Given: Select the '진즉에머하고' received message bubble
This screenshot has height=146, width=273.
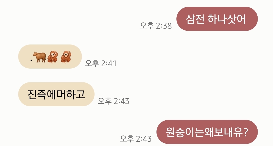Looking at the screenshot, I should tap(56, 94).
